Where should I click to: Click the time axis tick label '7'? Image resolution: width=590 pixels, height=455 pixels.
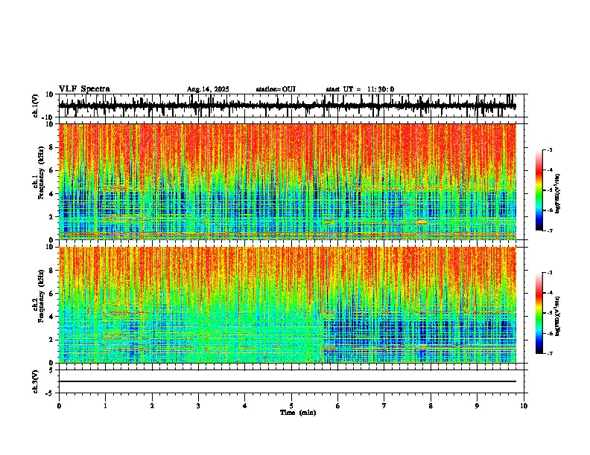tap(384, 405)
